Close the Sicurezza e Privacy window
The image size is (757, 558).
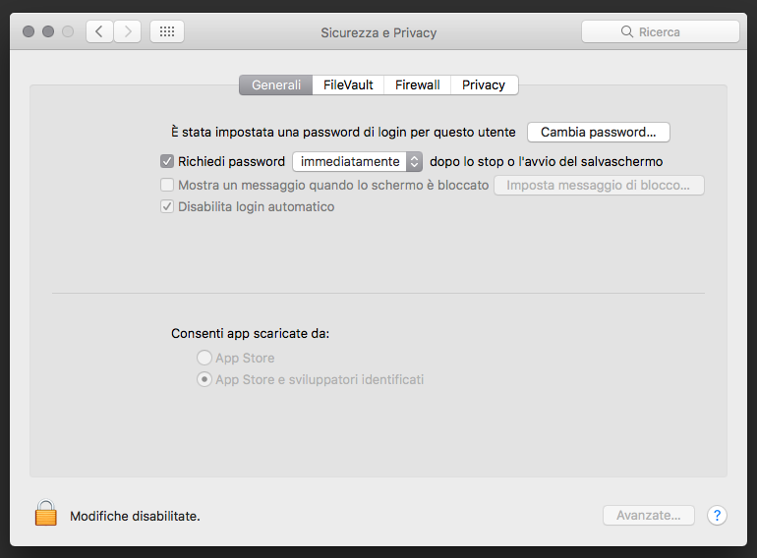coord(29,31)
